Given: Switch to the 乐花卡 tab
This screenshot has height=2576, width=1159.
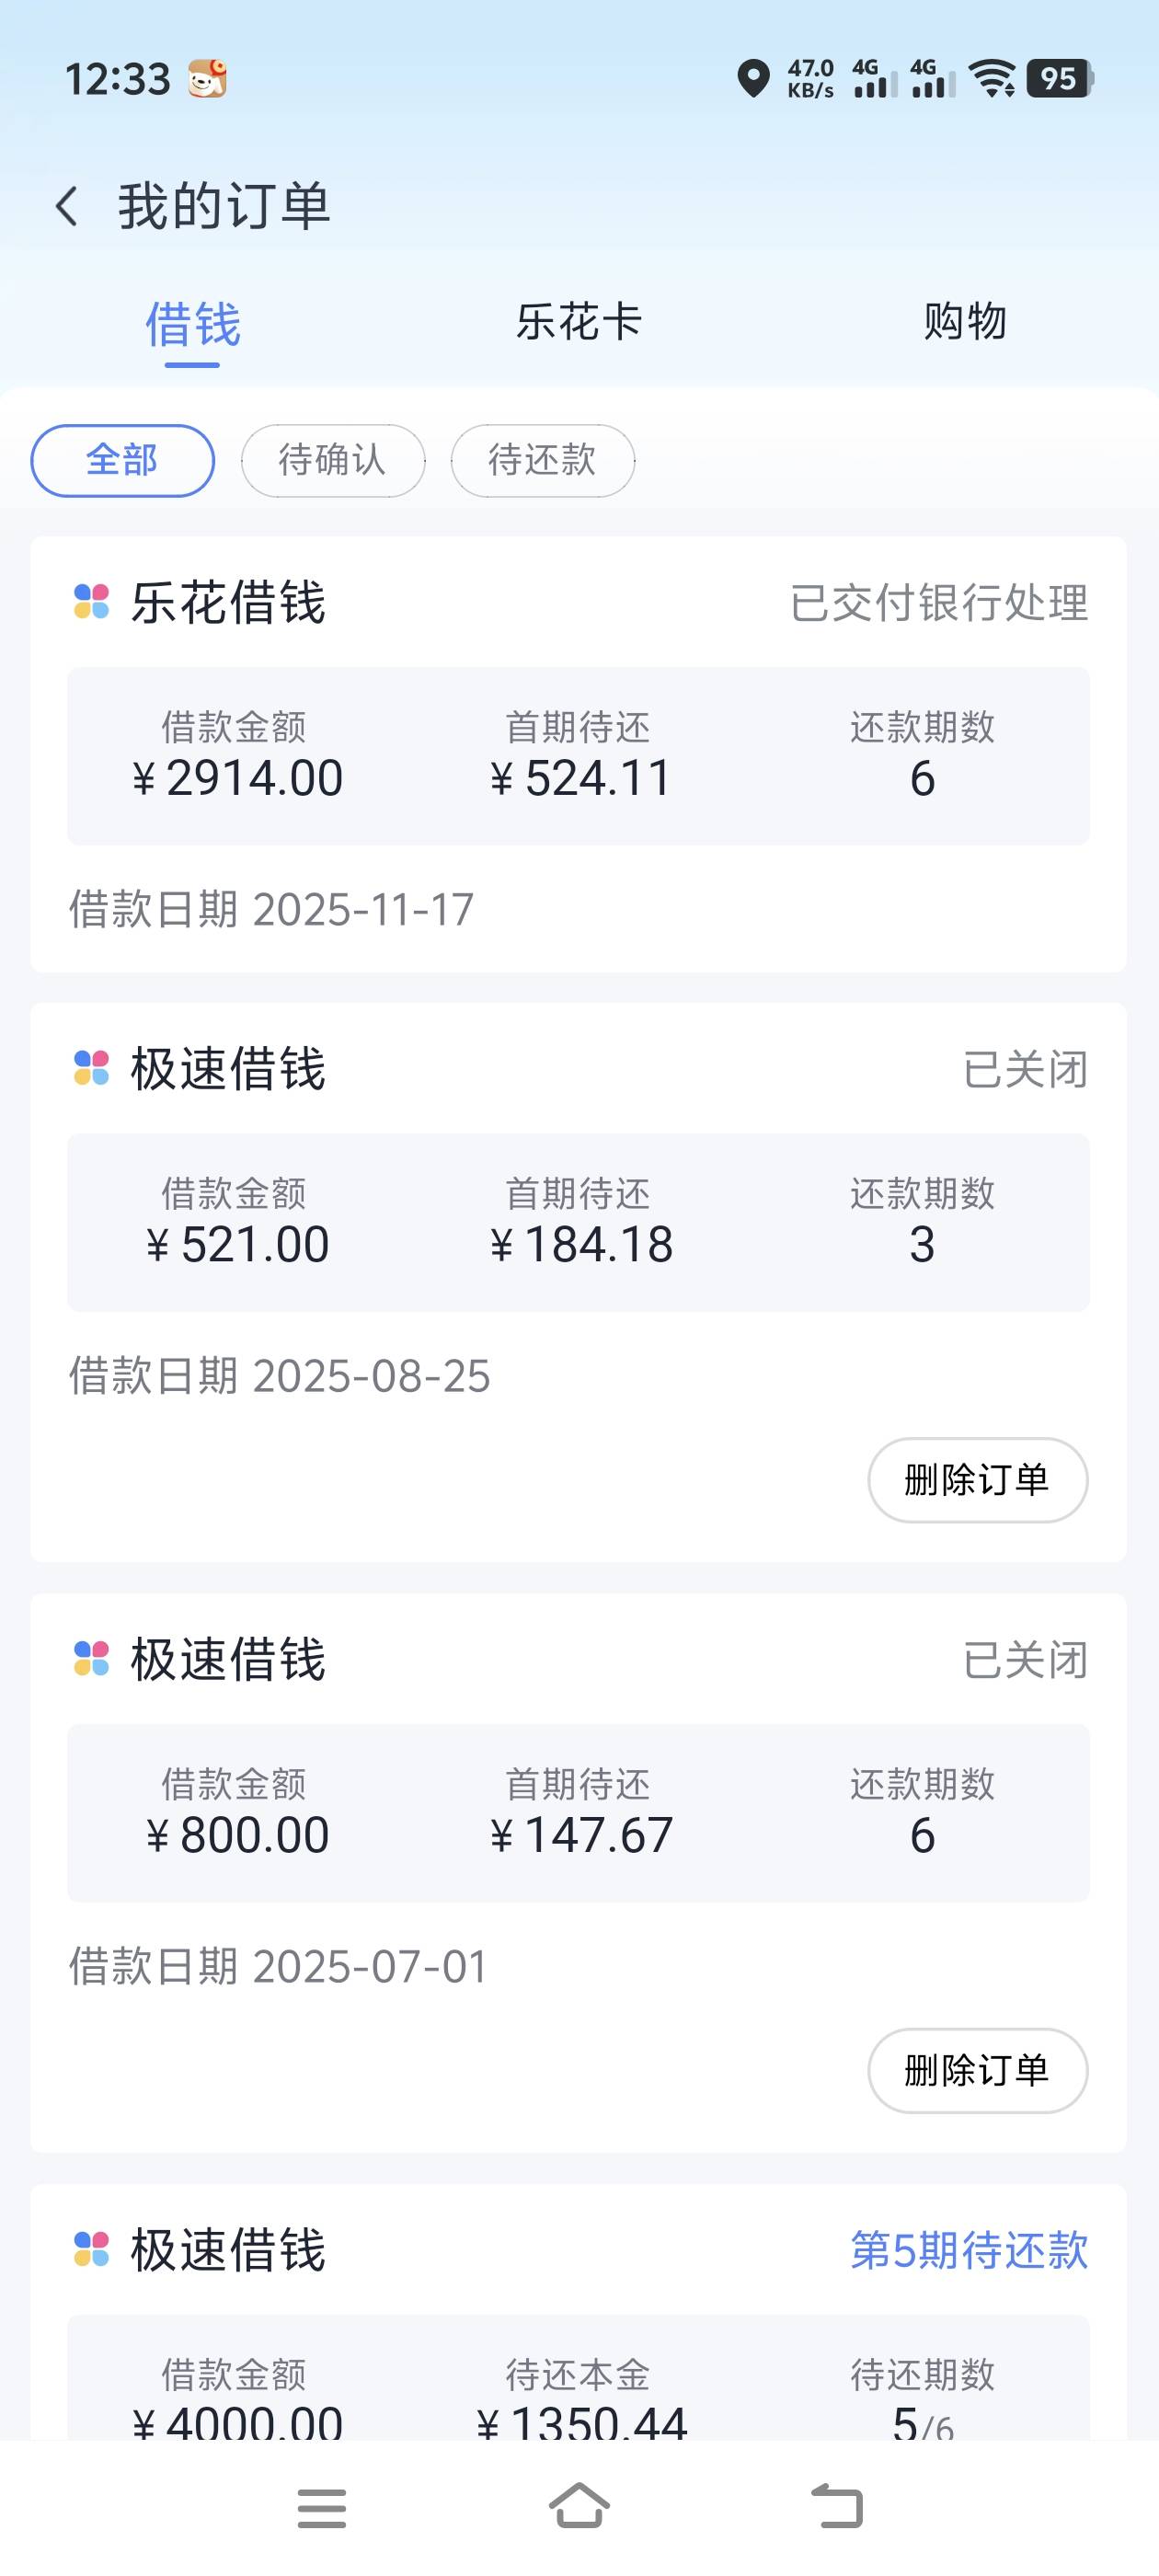Looking at the screenshot, I should point(578,322).
